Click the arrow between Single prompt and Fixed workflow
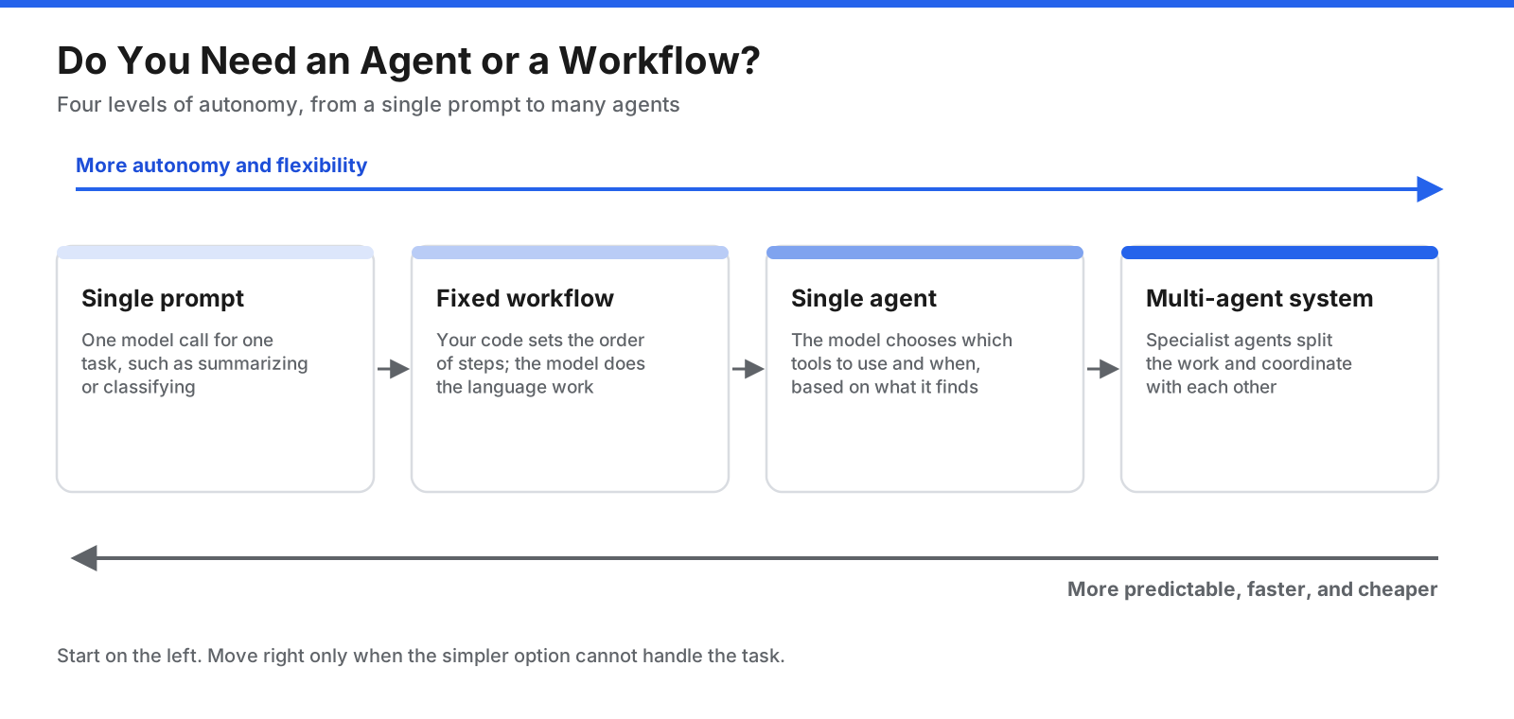Screen dimensions: 1514x719 point(393,369)
